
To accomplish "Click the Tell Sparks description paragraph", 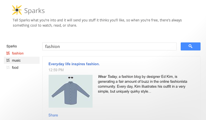I will (97, 23).
